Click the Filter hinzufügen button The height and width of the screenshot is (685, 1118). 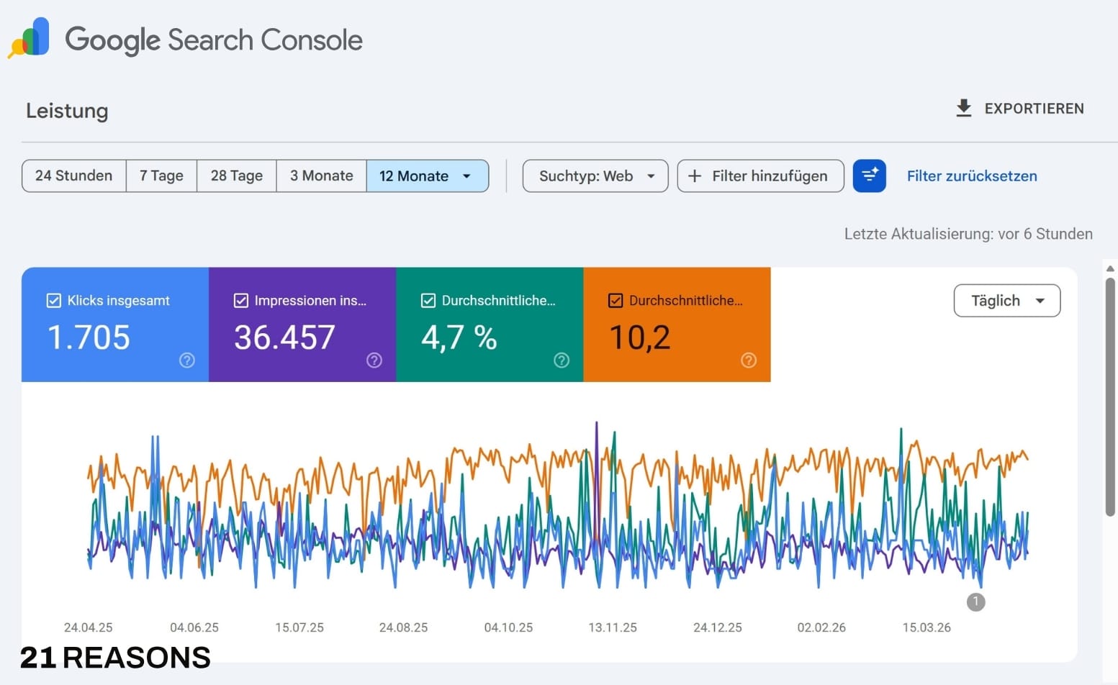[x=760, y=176]
